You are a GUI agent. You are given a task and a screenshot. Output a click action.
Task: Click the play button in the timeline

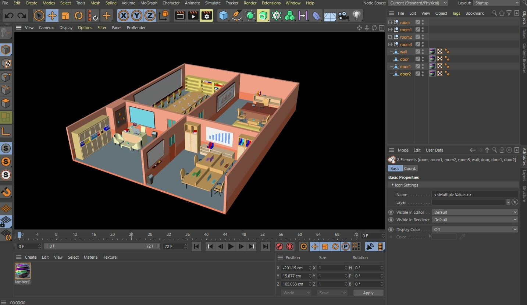pyautogui.click(x=231, y=247)
